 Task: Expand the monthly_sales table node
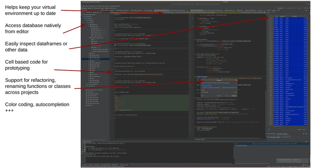click(89, 57)
